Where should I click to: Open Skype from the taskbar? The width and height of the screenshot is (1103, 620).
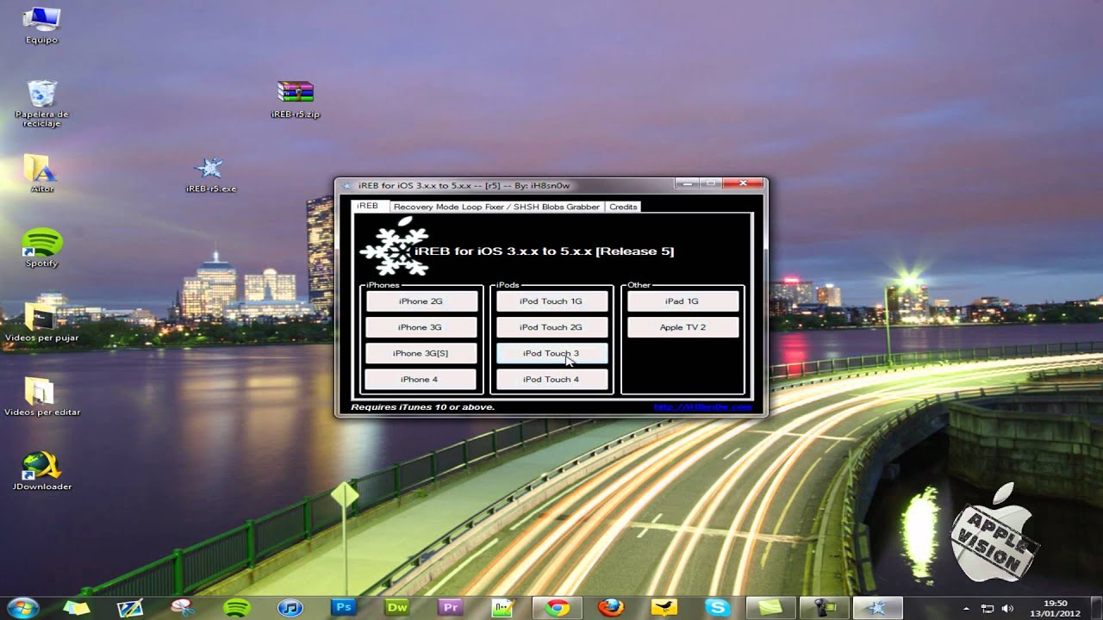(x=718, y=607)
